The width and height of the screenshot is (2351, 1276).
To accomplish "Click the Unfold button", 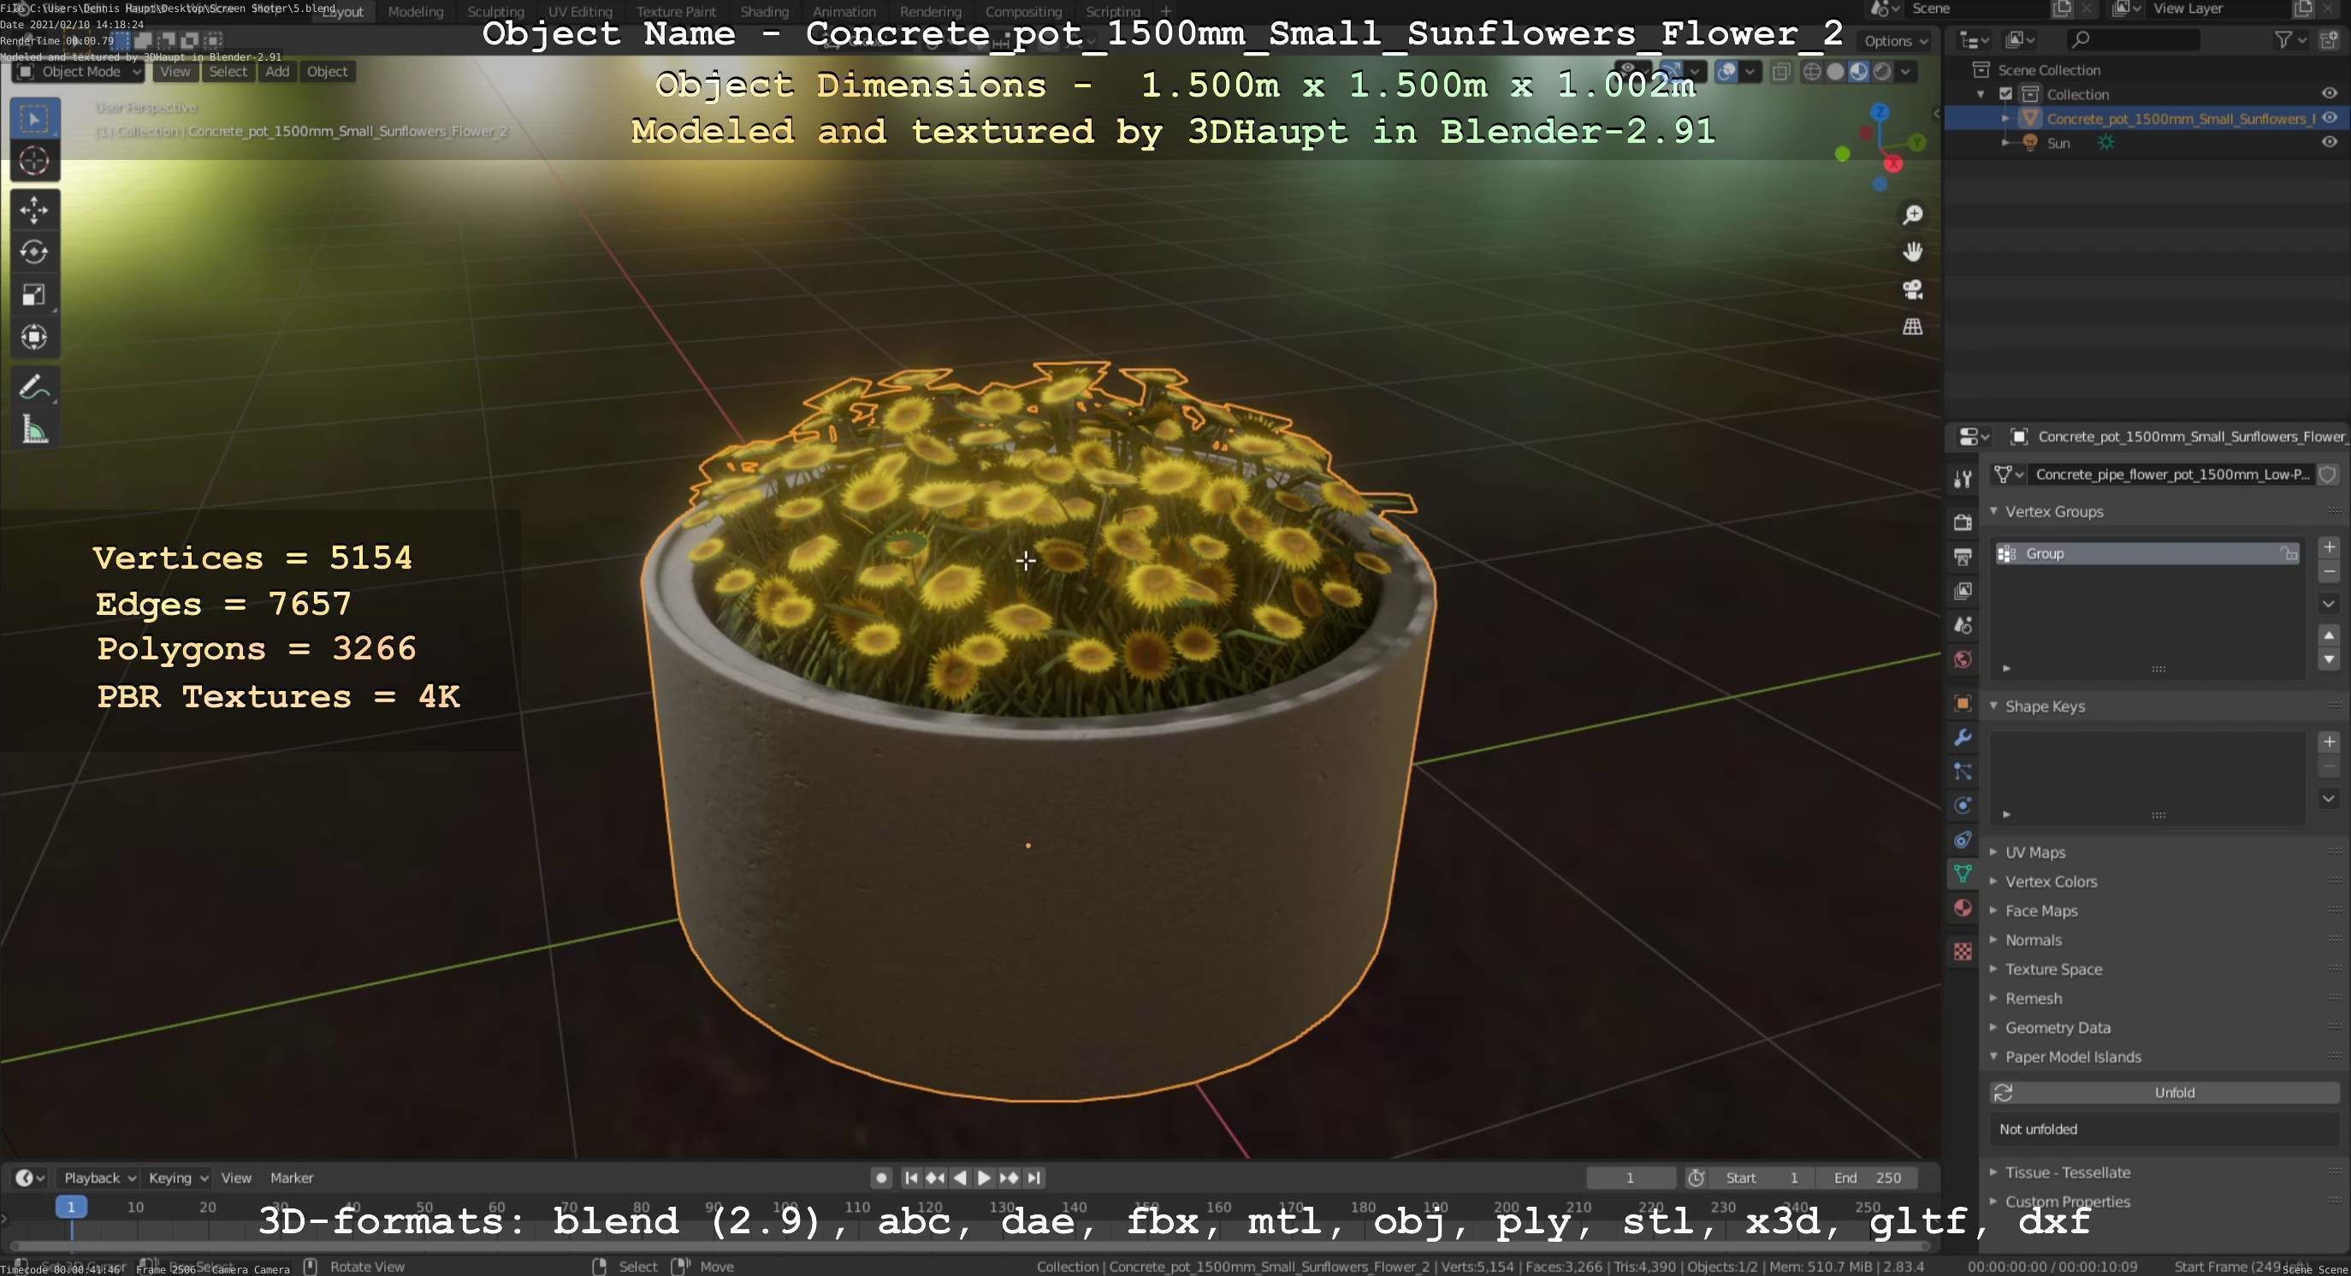I will coord(2164,1092).
